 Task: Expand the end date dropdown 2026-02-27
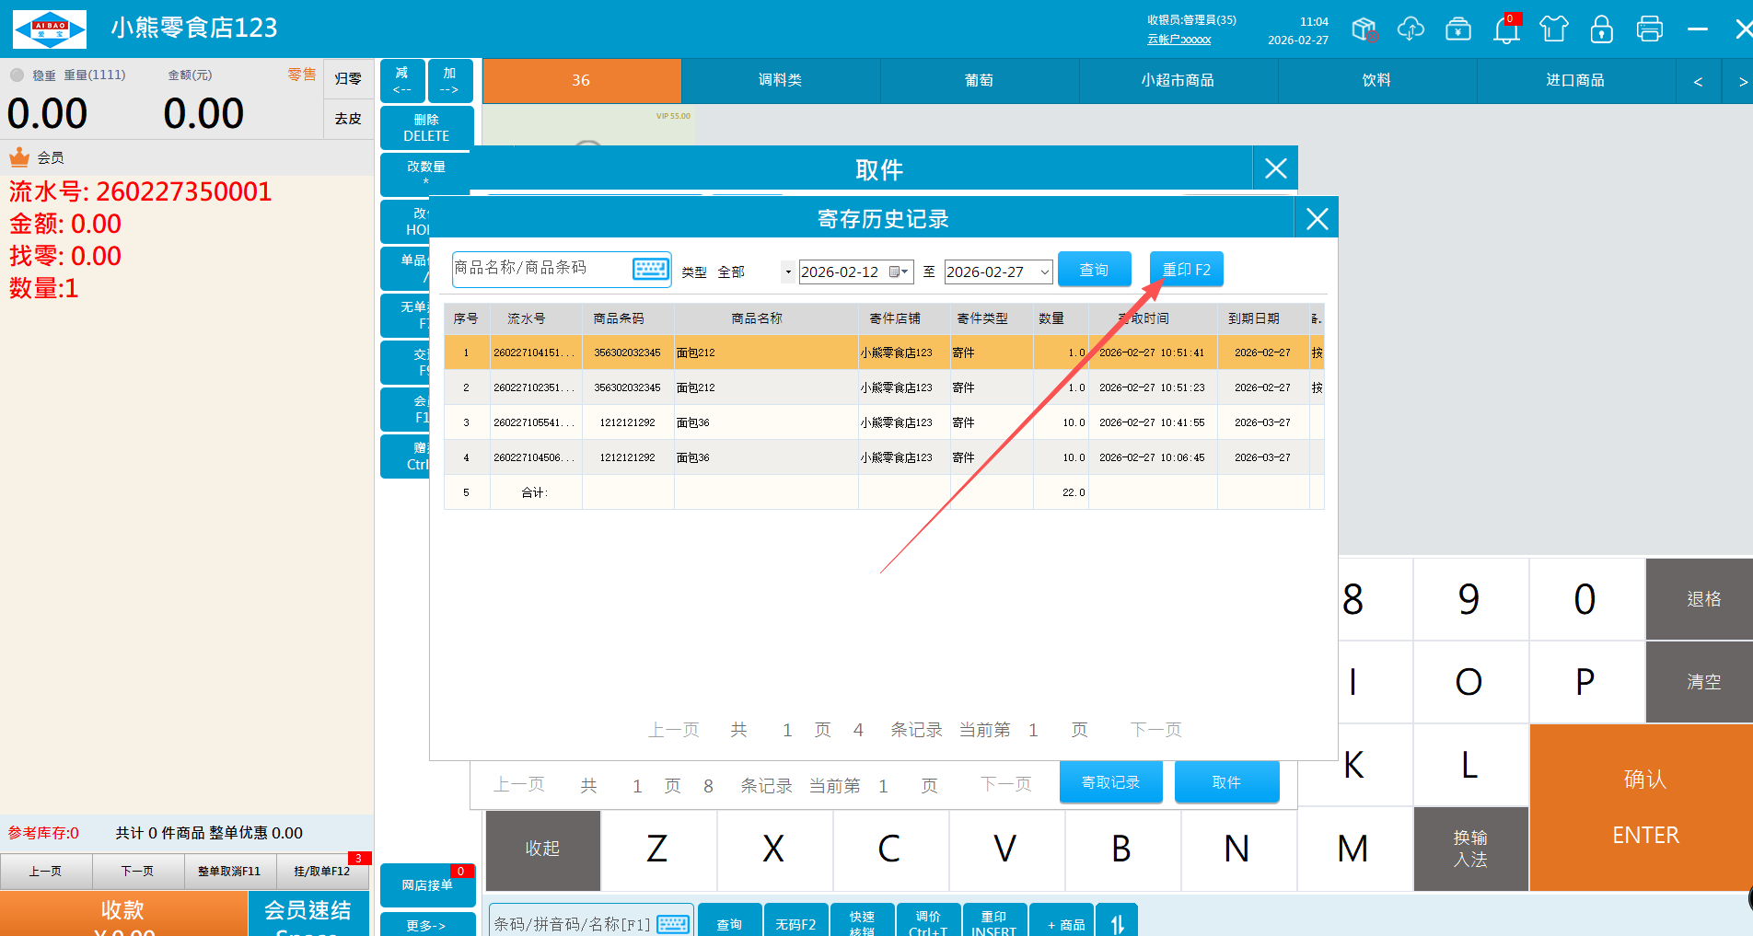(x=1044, y=272)
